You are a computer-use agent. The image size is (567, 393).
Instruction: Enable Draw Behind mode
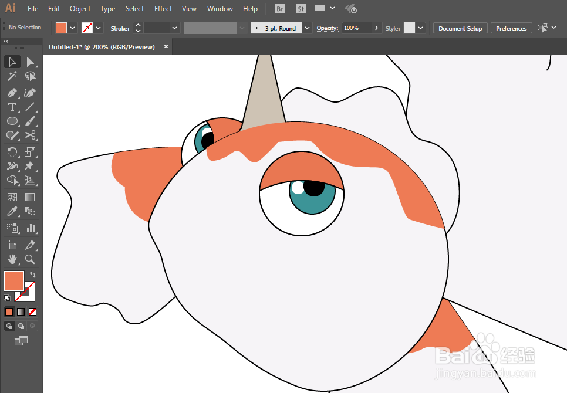(x=21, y=326)
